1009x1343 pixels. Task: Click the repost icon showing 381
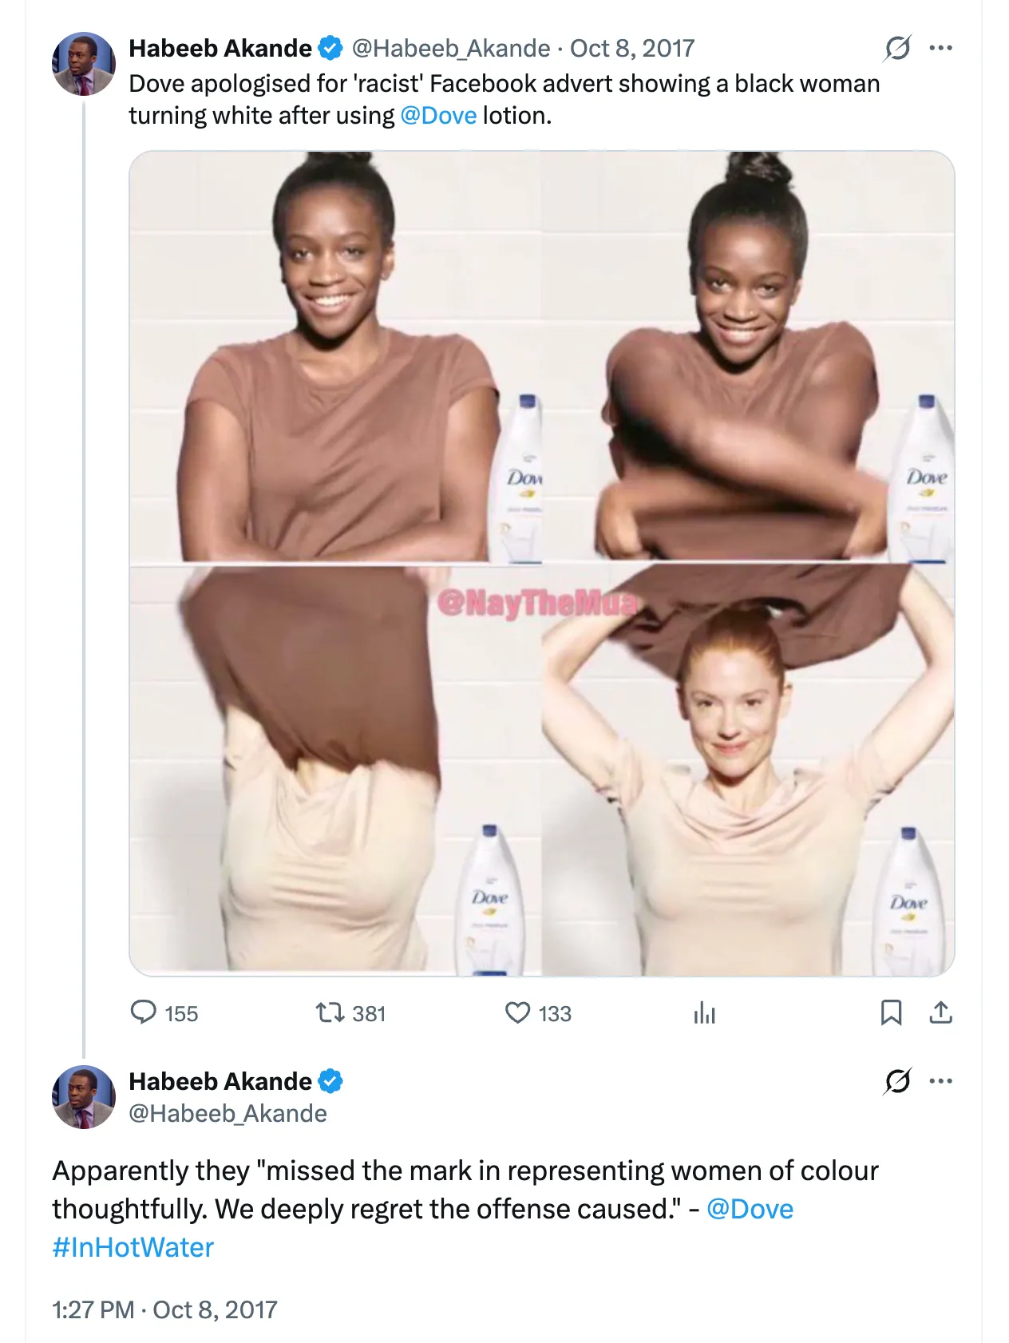pos(329,1012)
